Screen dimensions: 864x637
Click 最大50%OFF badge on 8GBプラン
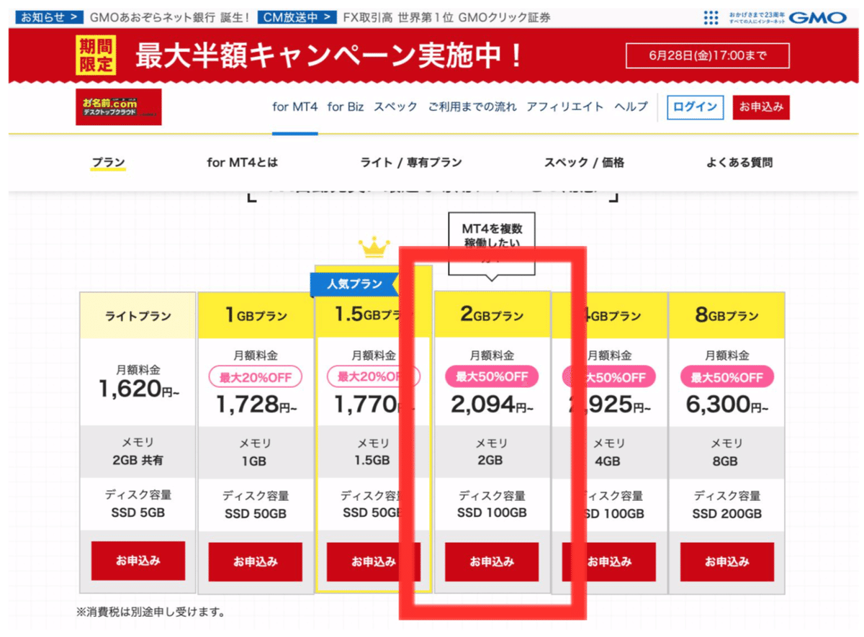727,376
